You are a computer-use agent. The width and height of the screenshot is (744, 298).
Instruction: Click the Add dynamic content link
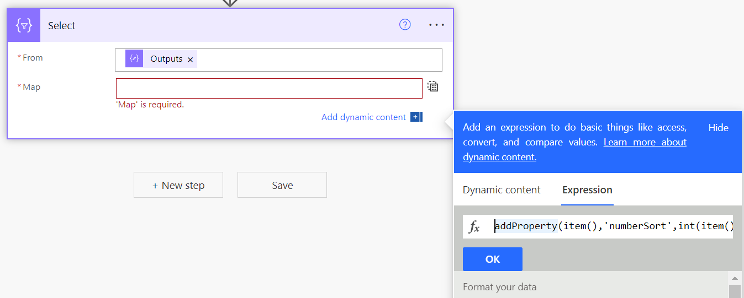point(363,117)
